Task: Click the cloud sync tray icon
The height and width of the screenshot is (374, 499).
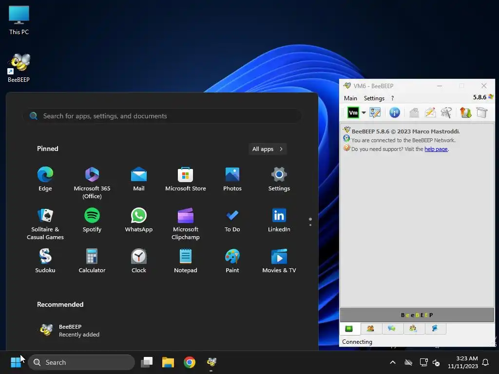Action: coord(408,362)
